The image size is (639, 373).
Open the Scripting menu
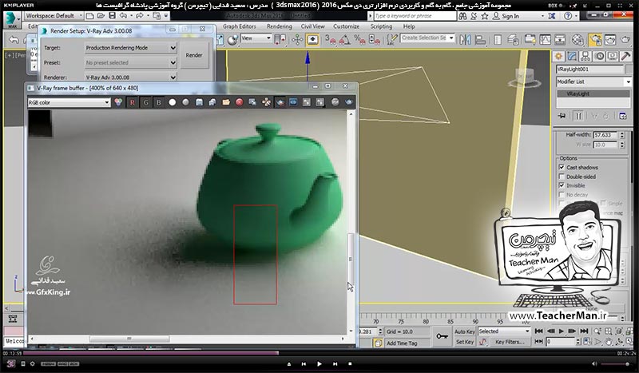click(x=381, y=26)
